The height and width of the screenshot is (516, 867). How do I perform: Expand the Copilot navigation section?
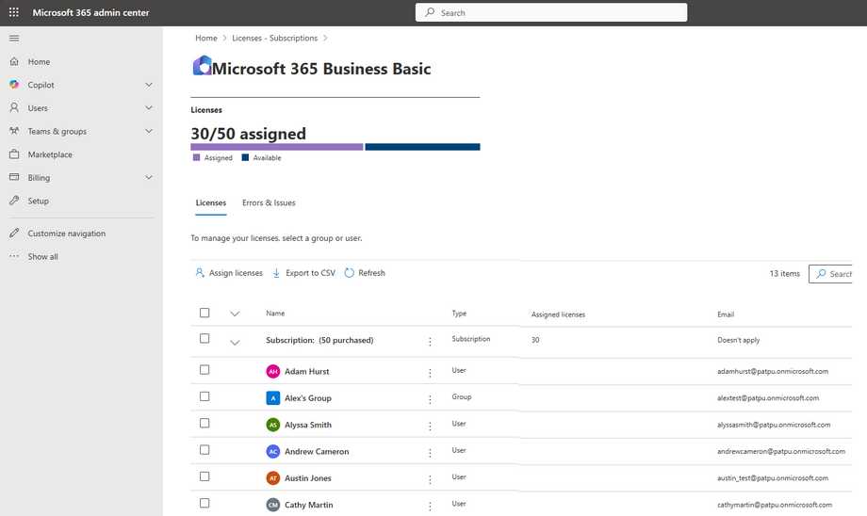(x=149, y=85)
